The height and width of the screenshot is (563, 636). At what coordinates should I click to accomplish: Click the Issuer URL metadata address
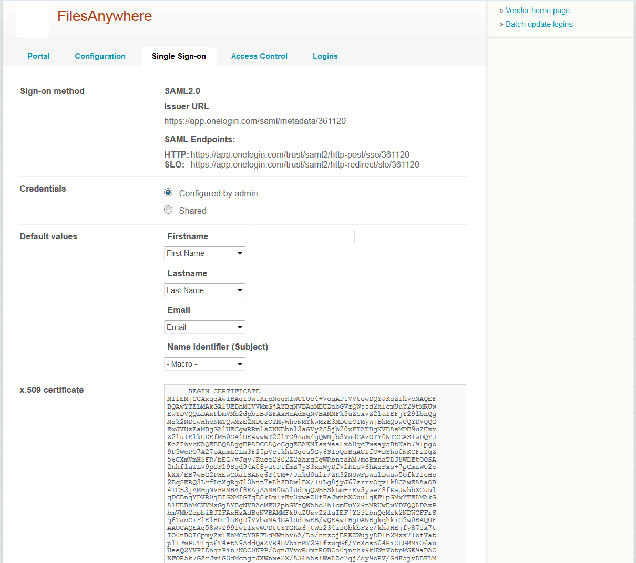[255, 121]
